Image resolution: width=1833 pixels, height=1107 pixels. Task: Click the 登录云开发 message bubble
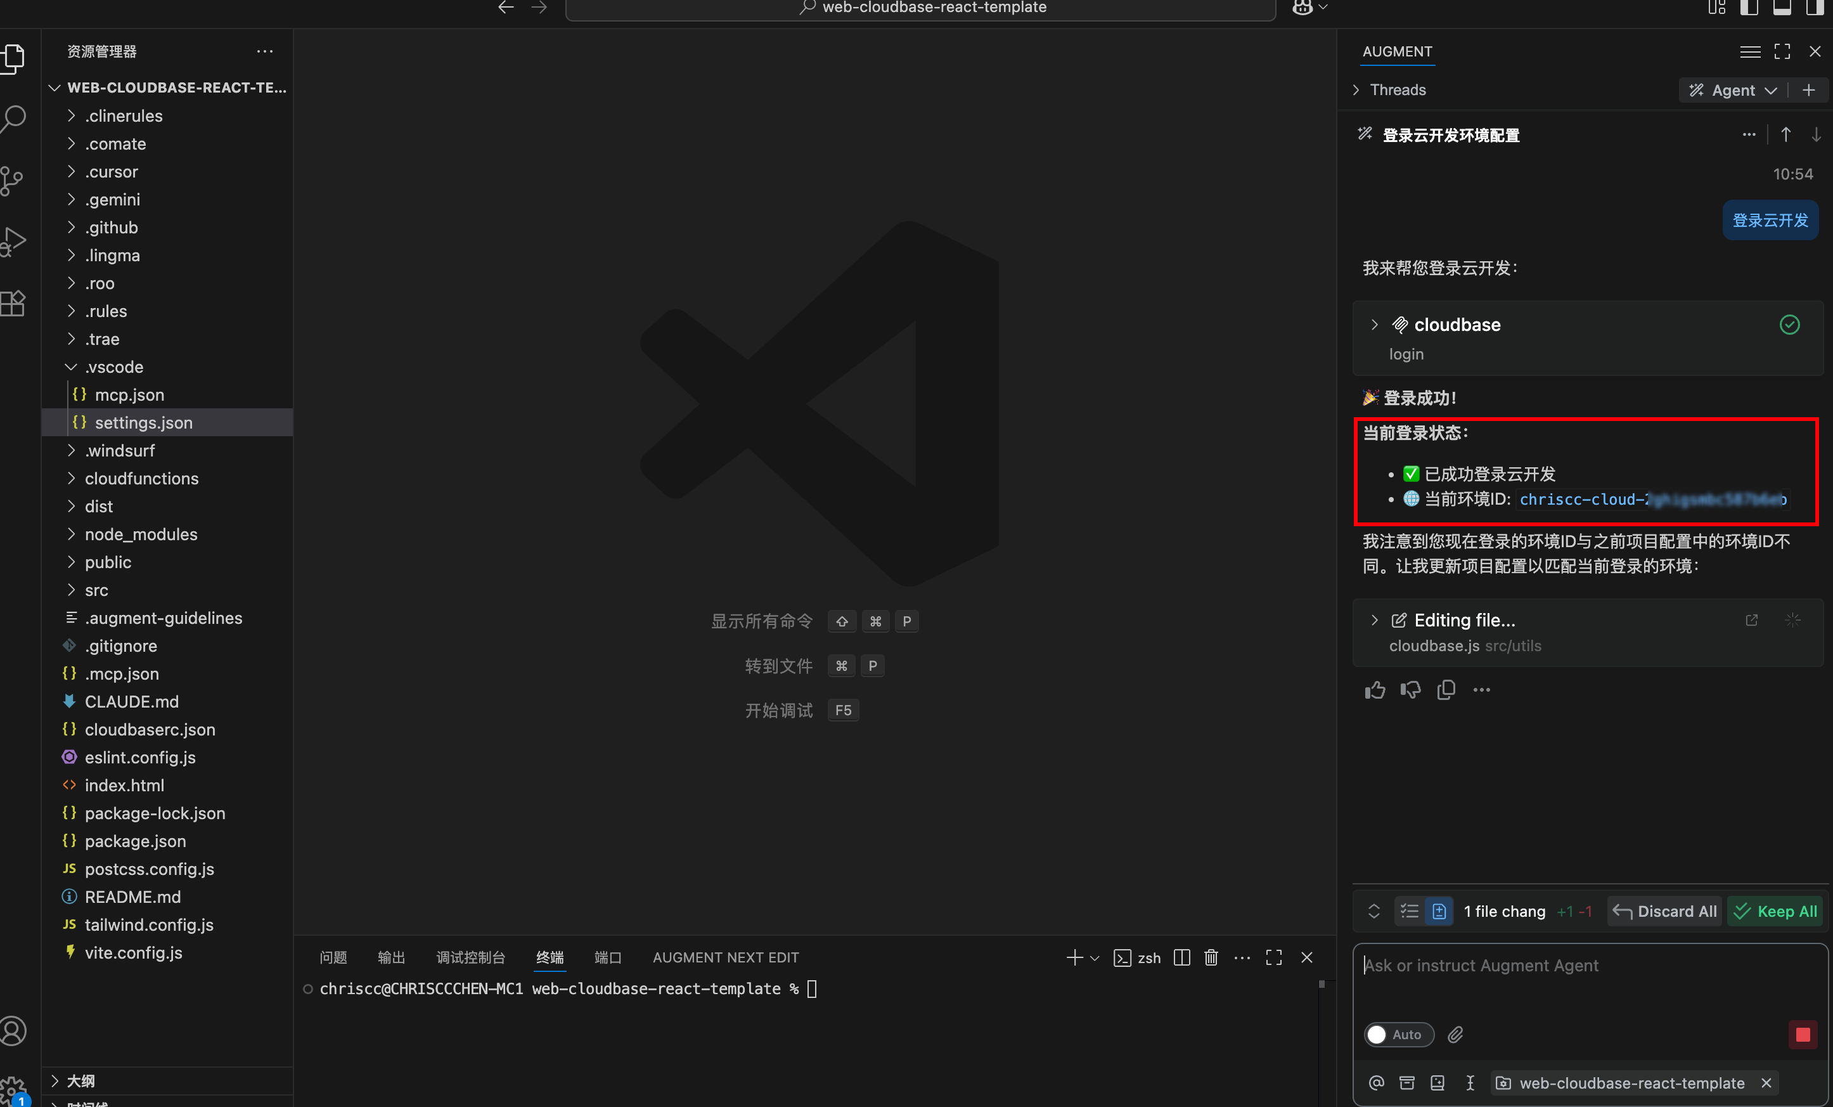pyautogui.click(x=1770, y=220)
